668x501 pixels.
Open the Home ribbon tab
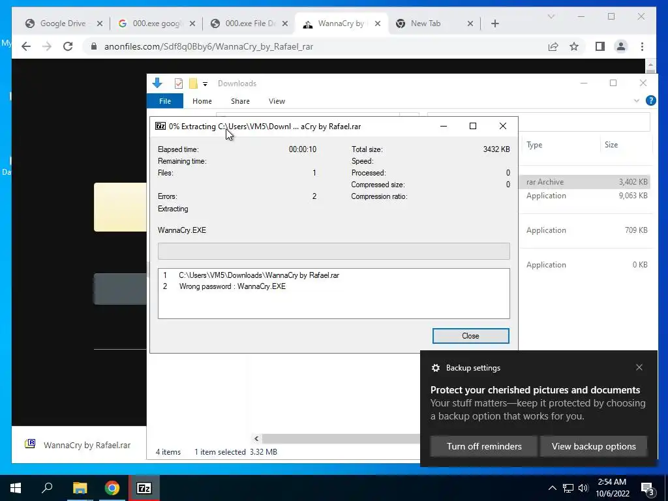coord(202,101)
